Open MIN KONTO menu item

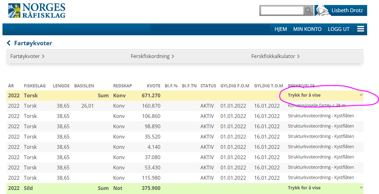[307, 29]
